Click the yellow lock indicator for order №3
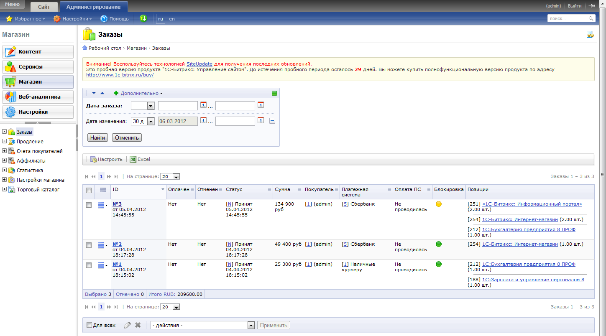Screen dimensions: 606x336 coord(438,204)
